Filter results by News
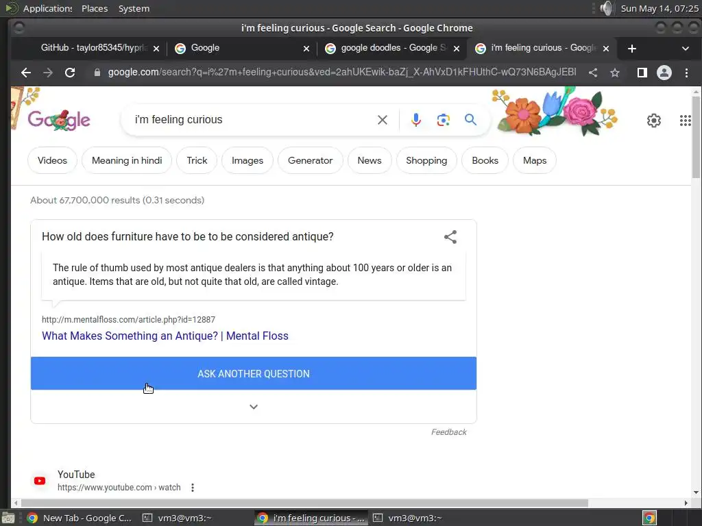702x526 pixels. (370, 160)
